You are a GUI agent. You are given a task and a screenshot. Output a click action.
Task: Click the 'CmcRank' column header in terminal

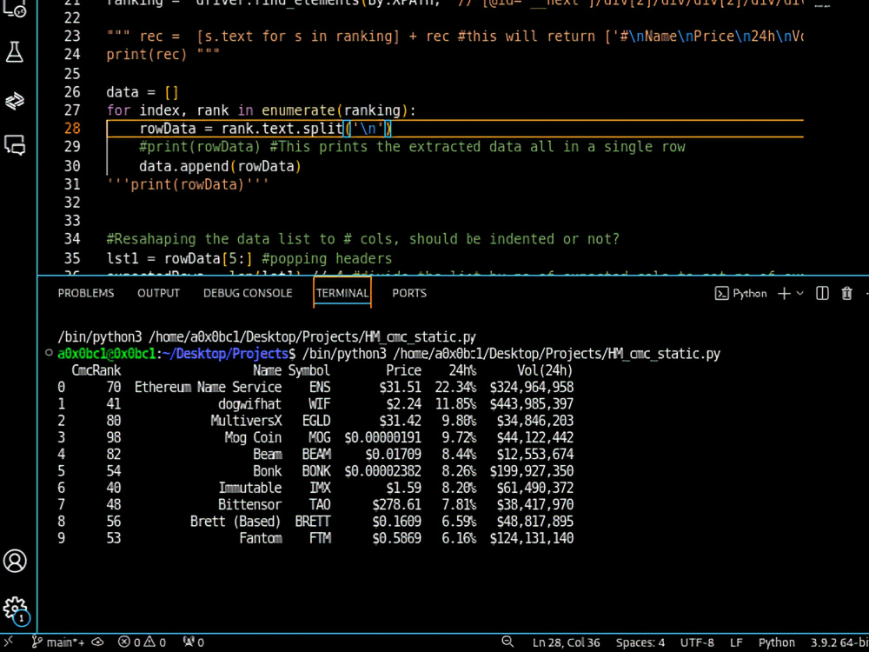click(x=96, y=370)
